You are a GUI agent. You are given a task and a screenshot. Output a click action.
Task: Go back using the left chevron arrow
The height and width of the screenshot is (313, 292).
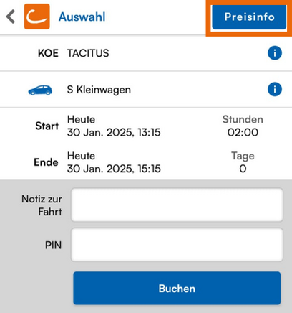click(x=11, y=17)
